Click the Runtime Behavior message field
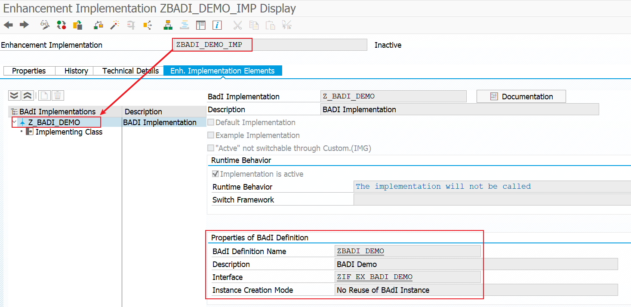This screenshot has width=631, height=307. click(x=492, y=187)
